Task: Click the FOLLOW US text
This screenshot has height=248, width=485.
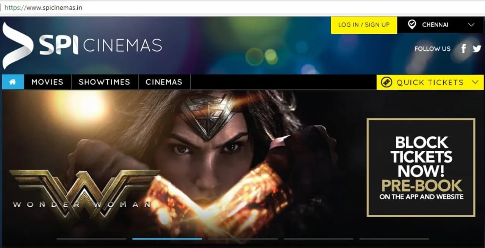Action: click(432, 49)
